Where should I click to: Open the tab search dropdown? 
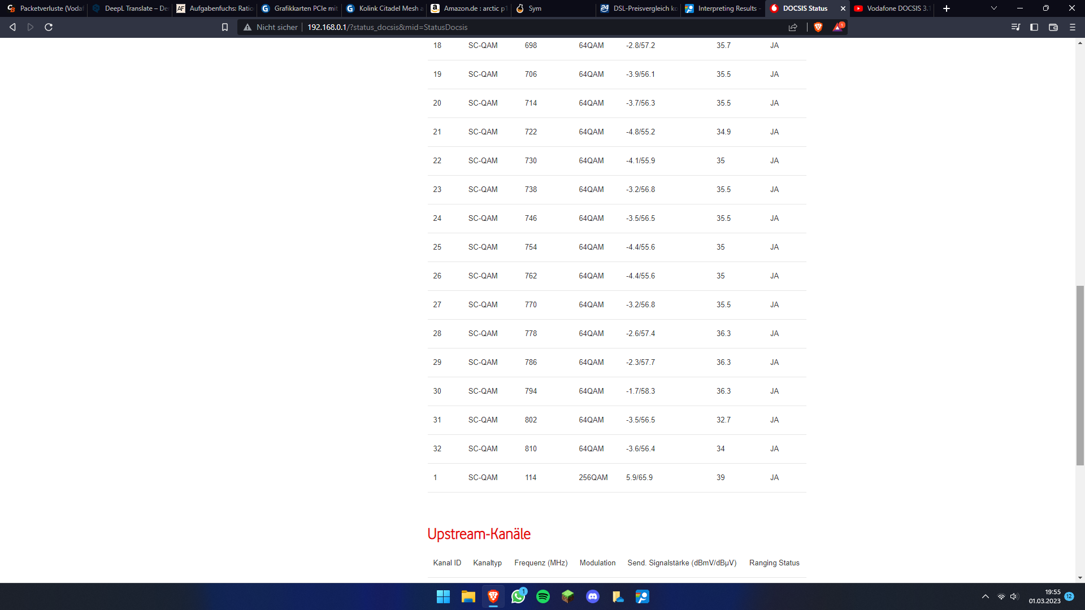pyautogui.click(x=993, y=8)
